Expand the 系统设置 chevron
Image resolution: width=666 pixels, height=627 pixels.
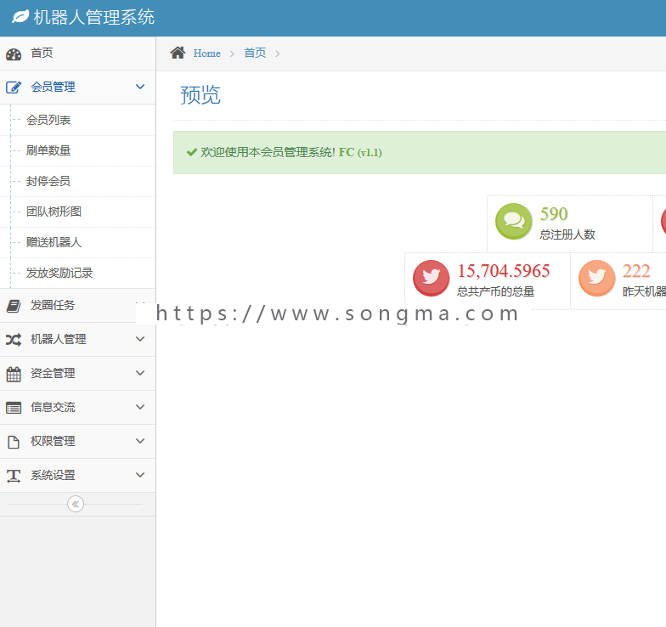[x=140, y=475]
